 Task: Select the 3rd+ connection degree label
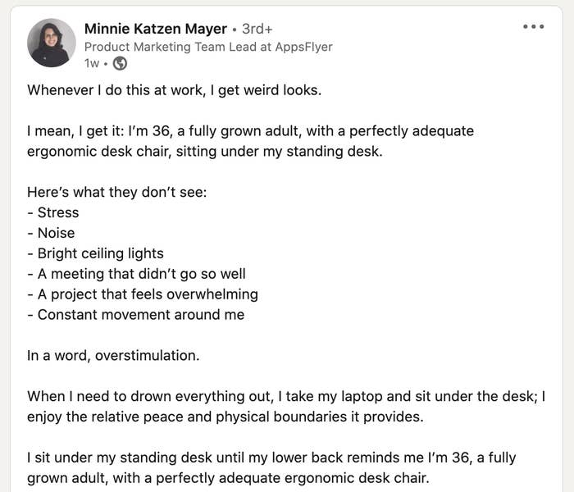[257, 29]
